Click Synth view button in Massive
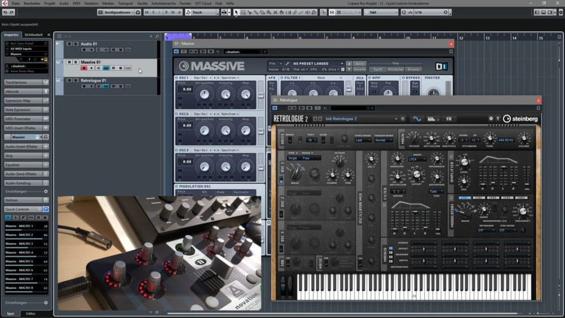The image size is (565, 318). pyautogui.click(x=377, y=69)
